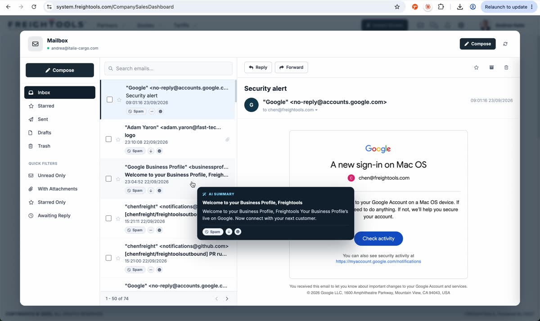Delete the open email with trash icon
Viewport: 540px width, 321px height.
506,67
